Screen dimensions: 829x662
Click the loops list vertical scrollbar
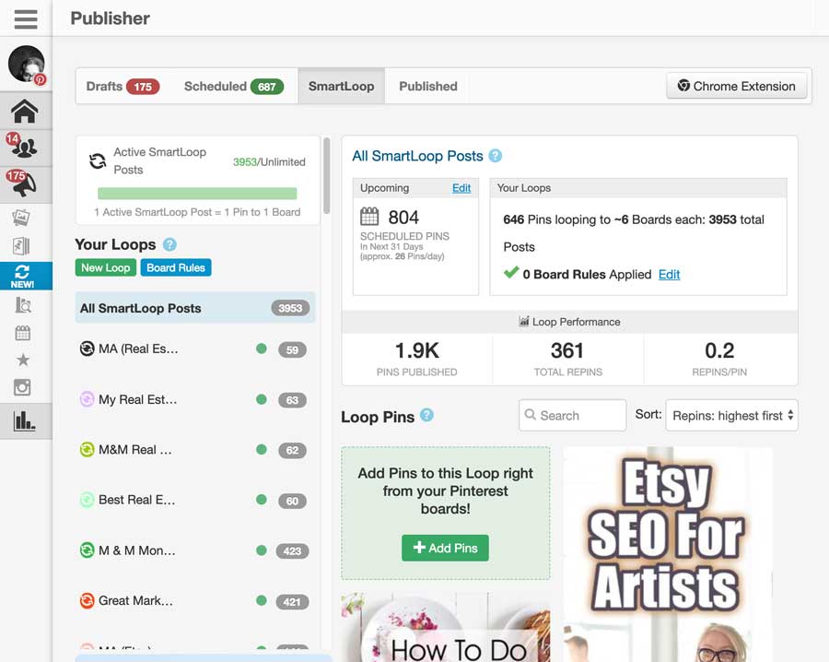click(x=327, y=176)
